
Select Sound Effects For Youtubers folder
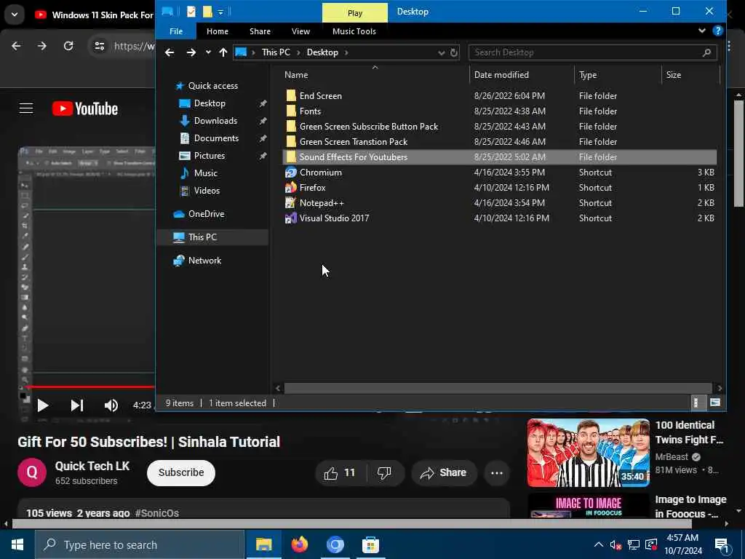tap(499, 157)
